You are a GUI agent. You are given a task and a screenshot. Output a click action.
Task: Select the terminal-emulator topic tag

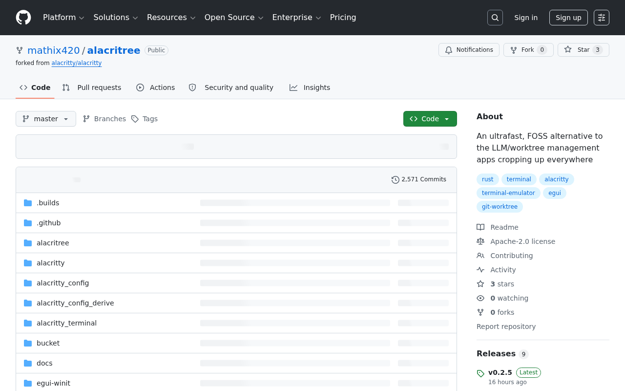pyautogui.click(x=508, y=193)
